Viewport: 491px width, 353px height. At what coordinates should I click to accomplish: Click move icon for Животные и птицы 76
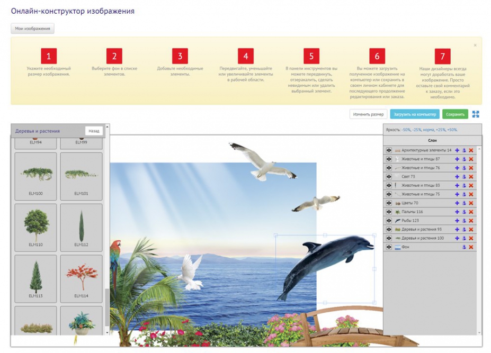click(457, 168)
